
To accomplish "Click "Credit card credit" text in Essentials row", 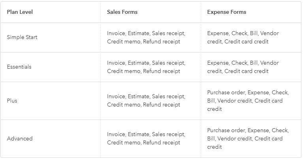I will pyautogui.click(x=247, y=71).
